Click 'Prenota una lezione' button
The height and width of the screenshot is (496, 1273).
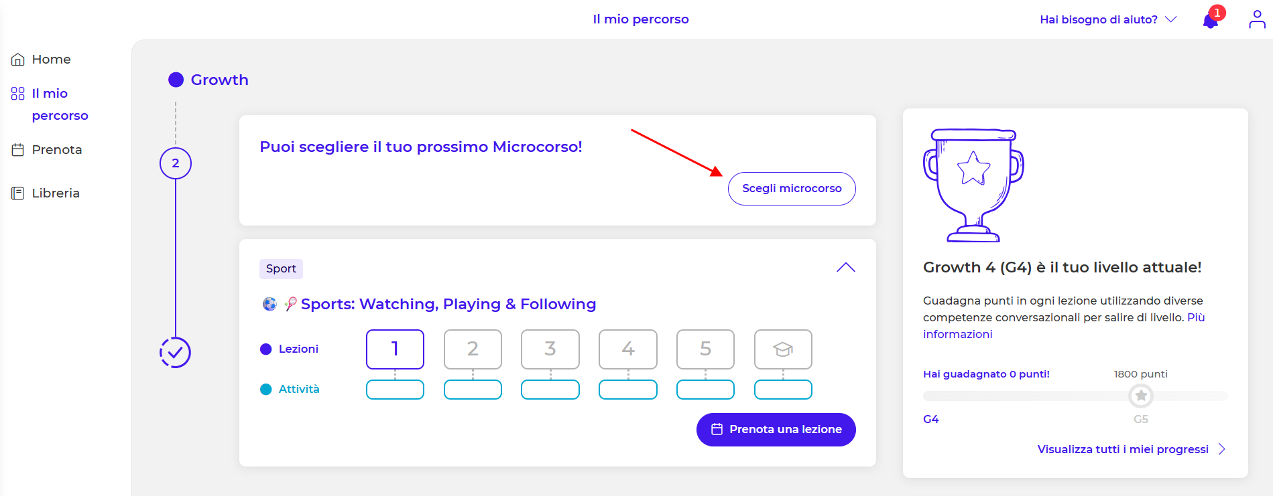coord(776,430)
